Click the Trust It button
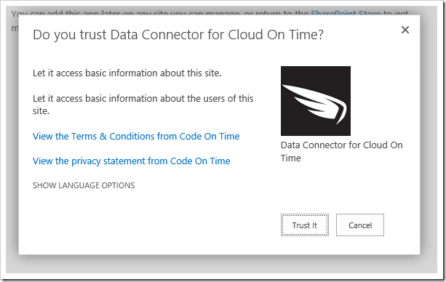Image resolution: width=446 pixels, height=282 pixels. coord(305,225)
